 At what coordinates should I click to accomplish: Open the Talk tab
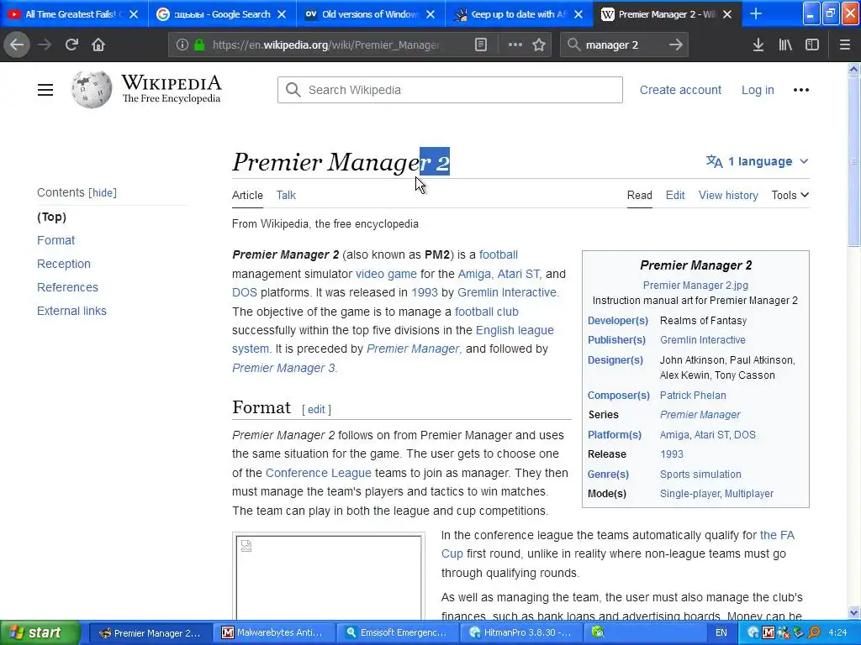pyautogui.click(x=286, y=195)
